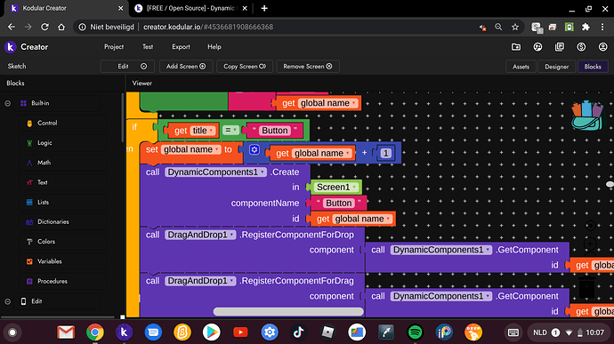Open the user account icon in header

coord(602,47)
